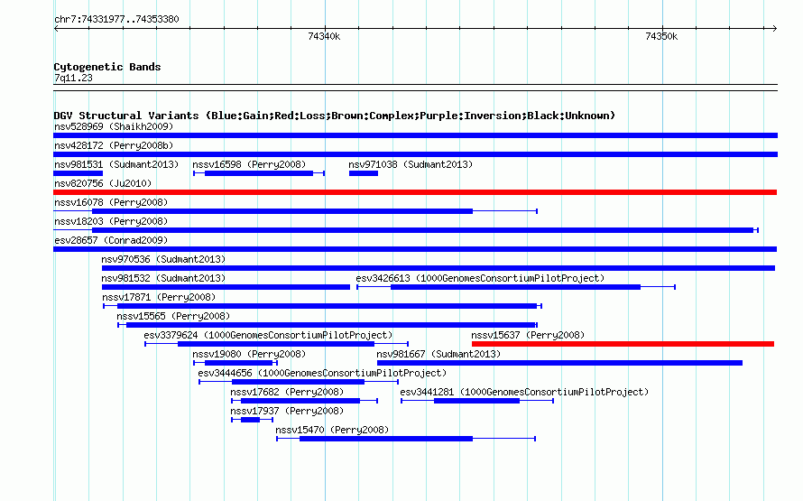Select the red loss bar under nssv15637
This screenshot has width=803, height=501.
point(623,344)
